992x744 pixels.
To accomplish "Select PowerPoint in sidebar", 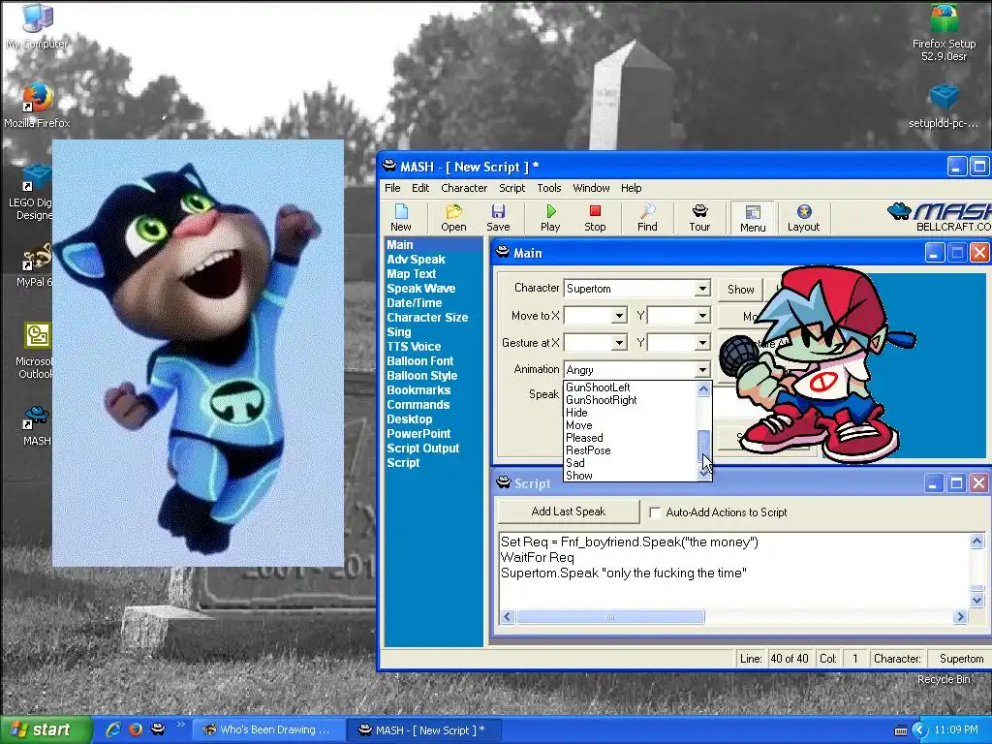I will click(x=418, y=434).
